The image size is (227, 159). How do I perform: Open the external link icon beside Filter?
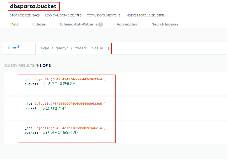pos(18,47)
